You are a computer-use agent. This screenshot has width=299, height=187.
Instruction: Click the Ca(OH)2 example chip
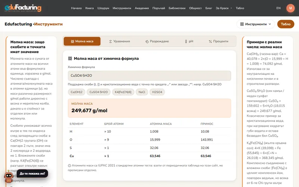point(77,92)
